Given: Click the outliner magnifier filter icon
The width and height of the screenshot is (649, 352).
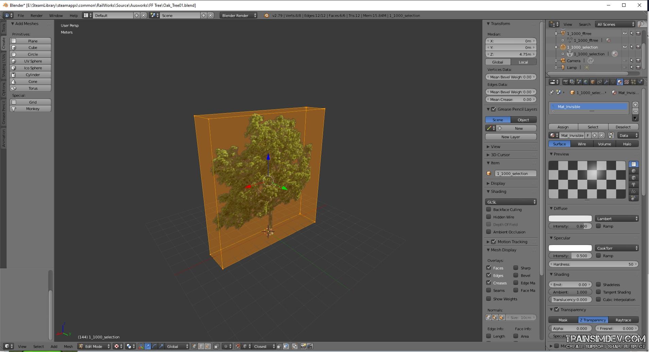Looking at the screenshot, I should (641, 24).
